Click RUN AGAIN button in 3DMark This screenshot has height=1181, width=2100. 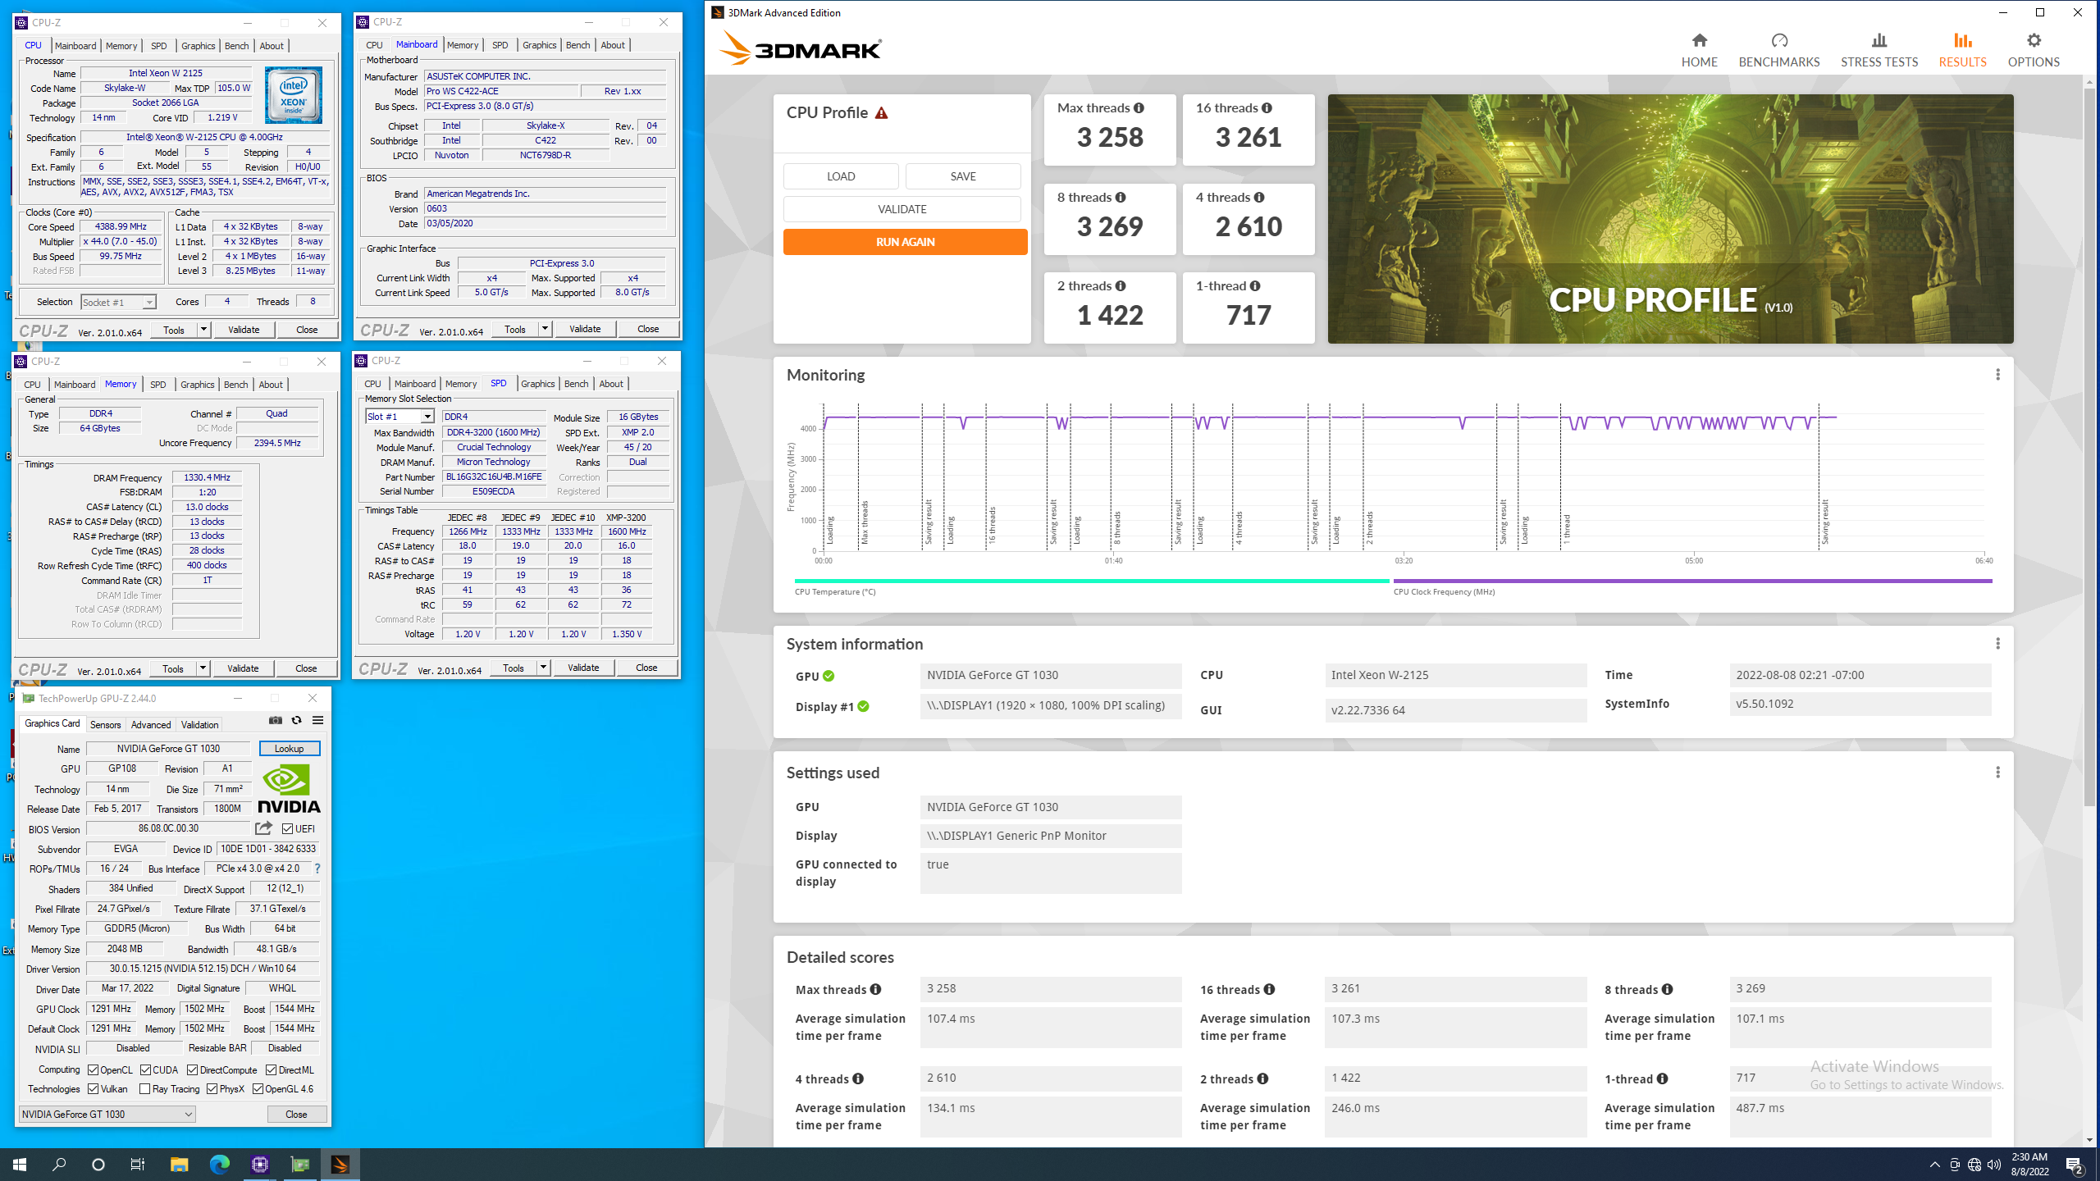[905, 242]
